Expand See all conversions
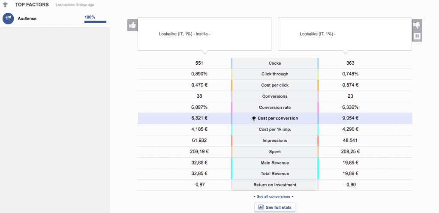 pyautogui.click(x=273, y=196)
